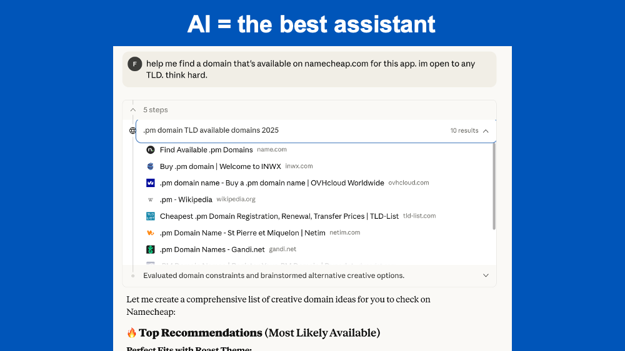Open the ".pm - Wikipedia" search result

pyautogui.click(x=186, y=200)
